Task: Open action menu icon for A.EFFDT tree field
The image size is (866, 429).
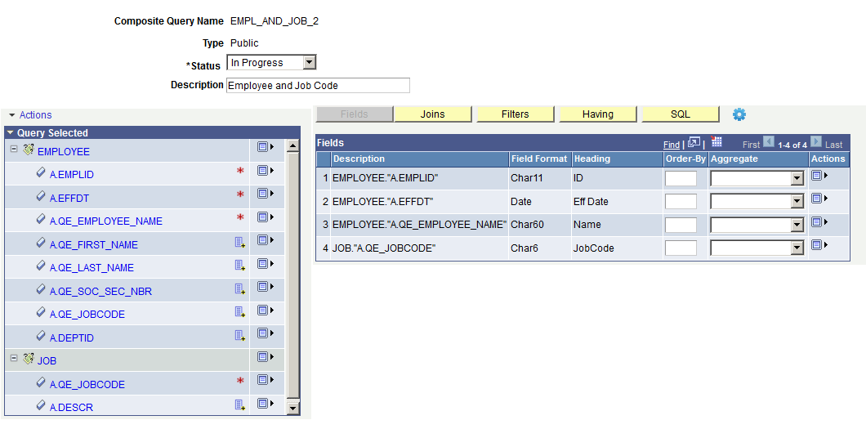Action: pyautogui.click(x=266, y=193)
